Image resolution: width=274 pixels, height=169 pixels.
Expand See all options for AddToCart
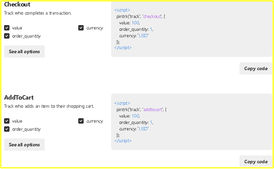point(24,145)
